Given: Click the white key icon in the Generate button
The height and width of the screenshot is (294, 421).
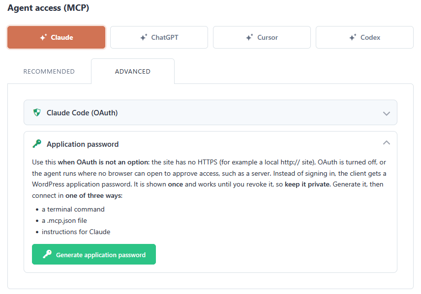Looking at the screenshot, I should point(47,254).
